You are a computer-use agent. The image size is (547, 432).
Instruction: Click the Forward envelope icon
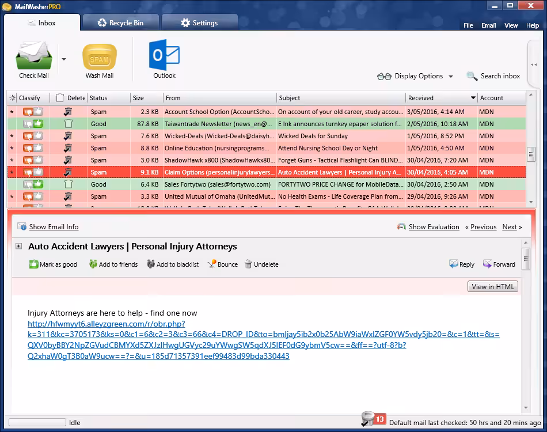pos(487,264)
